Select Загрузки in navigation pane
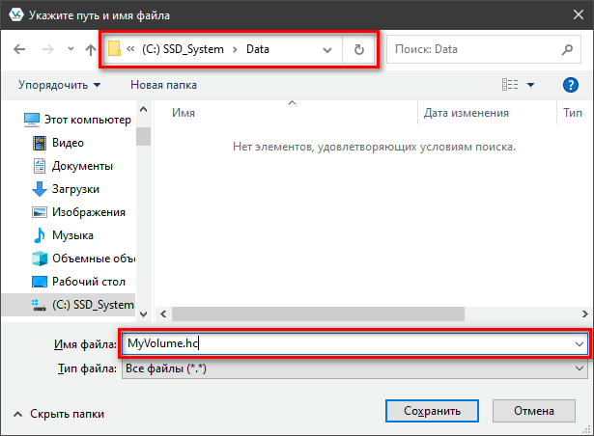The width and height of the screenshot is (594, 436). (75, 189)
